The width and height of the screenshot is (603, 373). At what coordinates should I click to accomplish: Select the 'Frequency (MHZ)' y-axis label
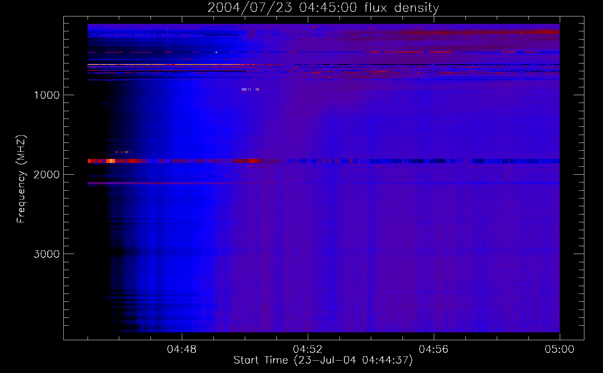click(21, 179)
